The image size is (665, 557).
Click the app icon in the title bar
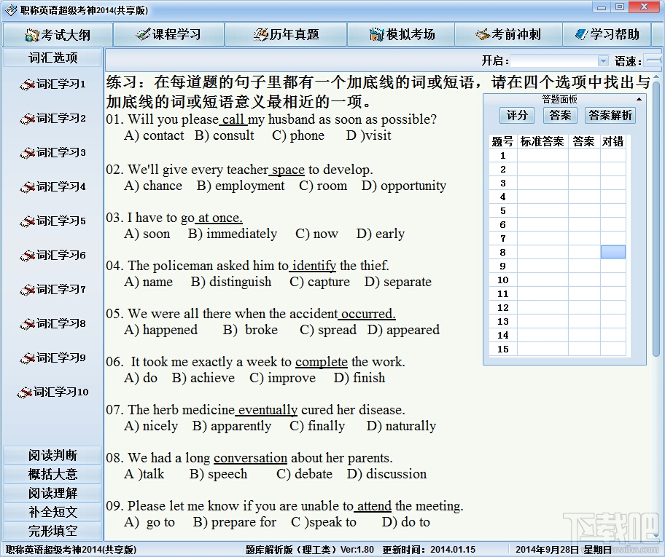12,9
